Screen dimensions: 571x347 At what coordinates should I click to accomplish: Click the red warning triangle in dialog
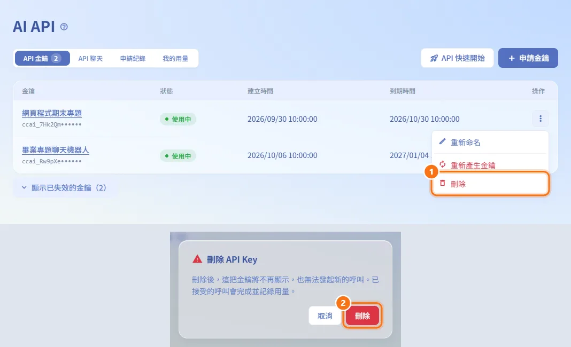pos(197,259)
